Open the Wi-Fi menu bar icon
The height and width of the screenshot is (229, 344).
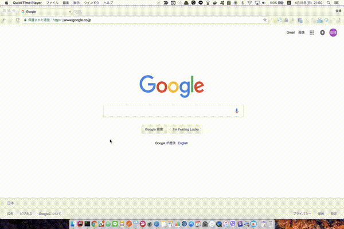click(x=249, y=3)
